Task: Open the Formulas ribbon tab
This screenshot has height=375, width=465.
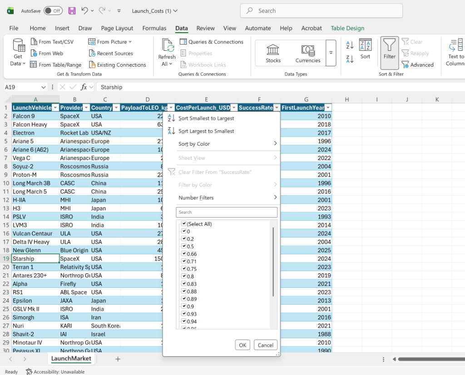Action: 154,28
